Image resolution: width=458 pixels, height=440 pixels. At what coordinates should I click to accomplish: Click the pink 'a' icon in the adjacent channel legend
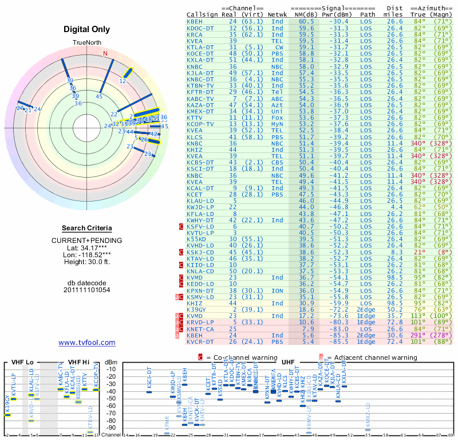tap(321, 357)
